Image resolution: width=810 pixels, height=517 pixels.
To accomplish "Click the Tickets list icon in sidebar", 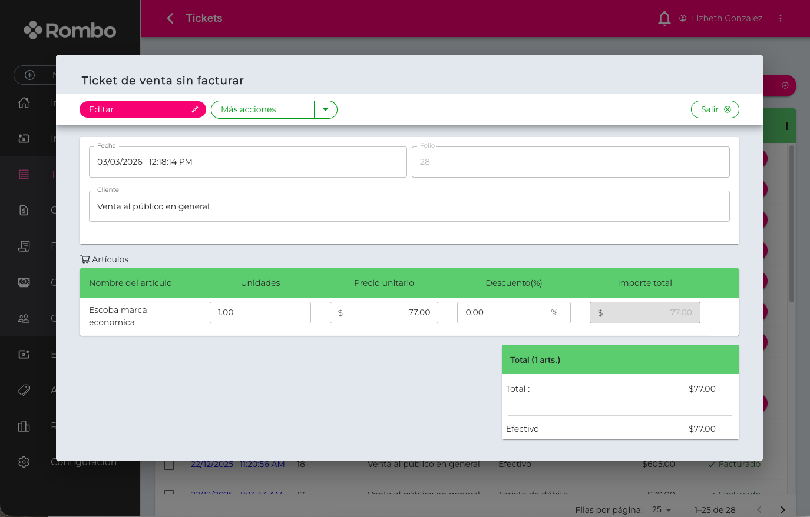I will [24, 174].
